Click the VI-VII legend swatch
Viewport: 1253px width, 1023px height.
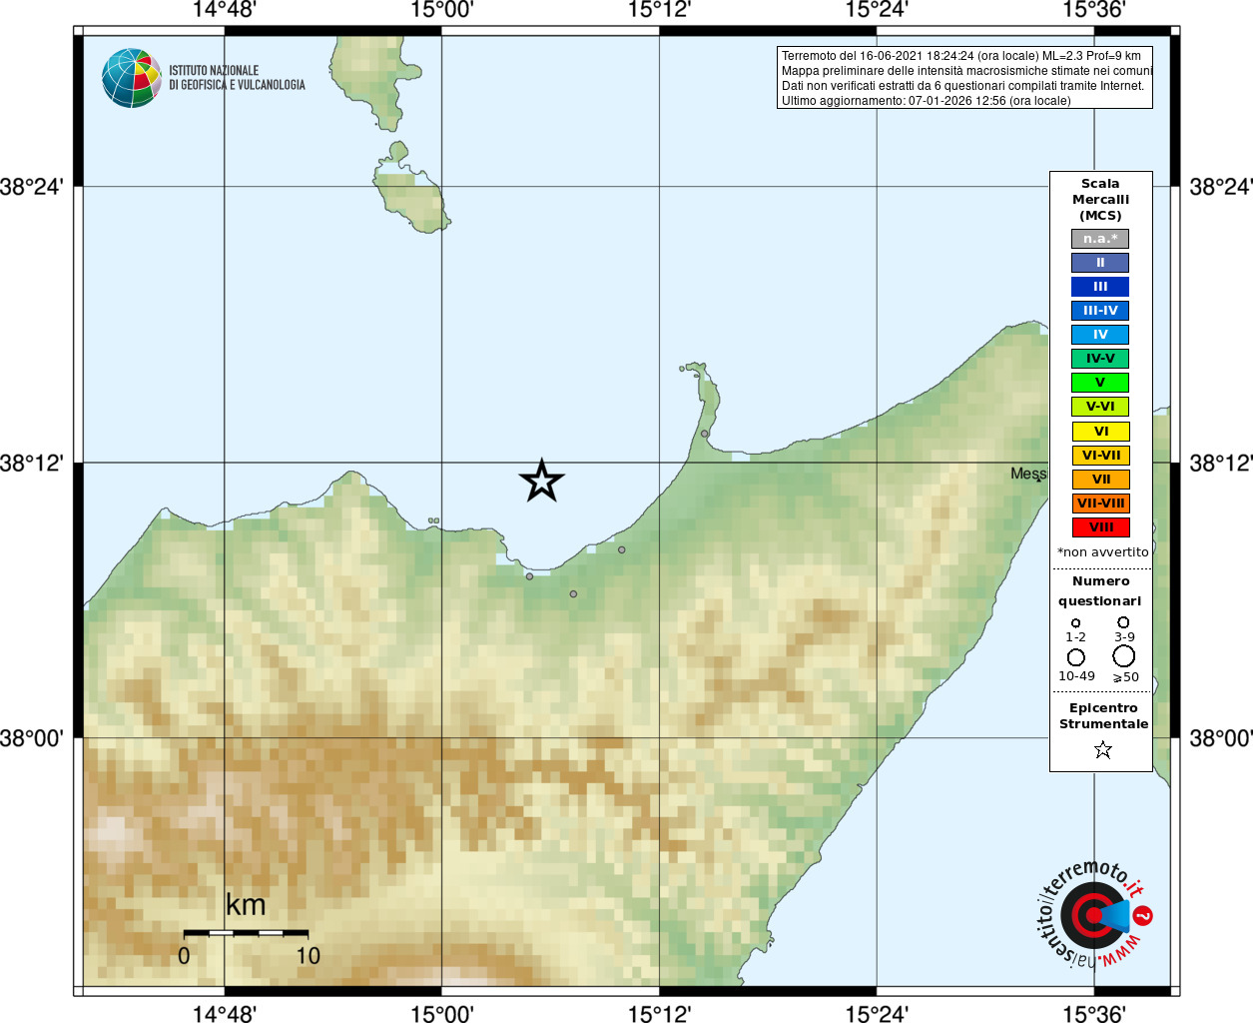click(x=1100, y=456)
